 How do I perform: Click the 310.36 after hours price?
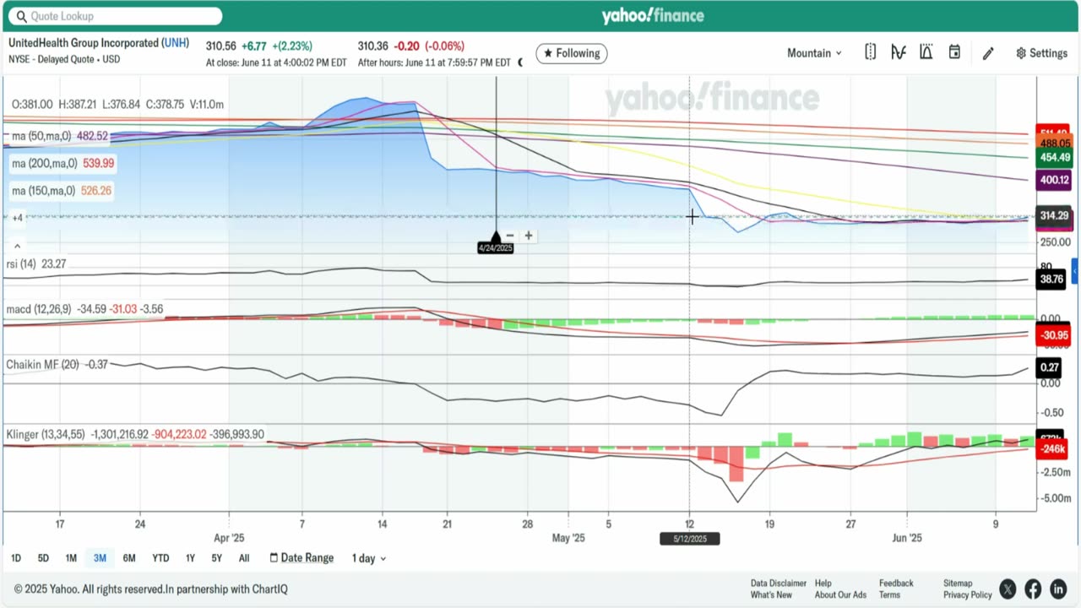pyautogui.click(x=373, y=46)
